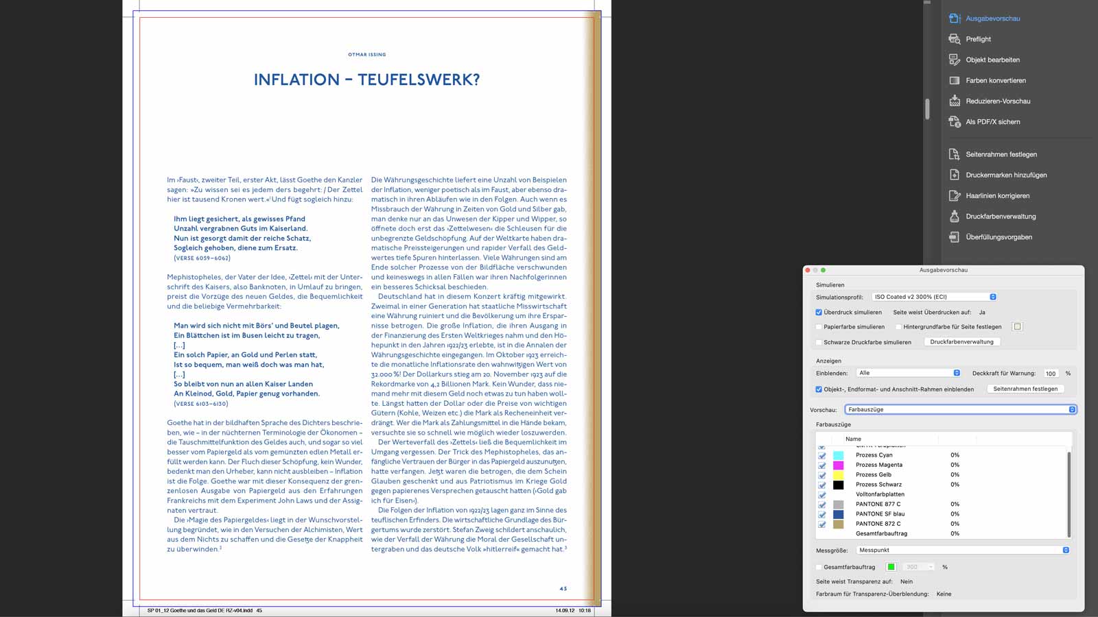Enable Papierfarbe simulieren checkbox
The width and height of the screenshot is (1098, 617).
pyautogui.click(x=819, y=327)
